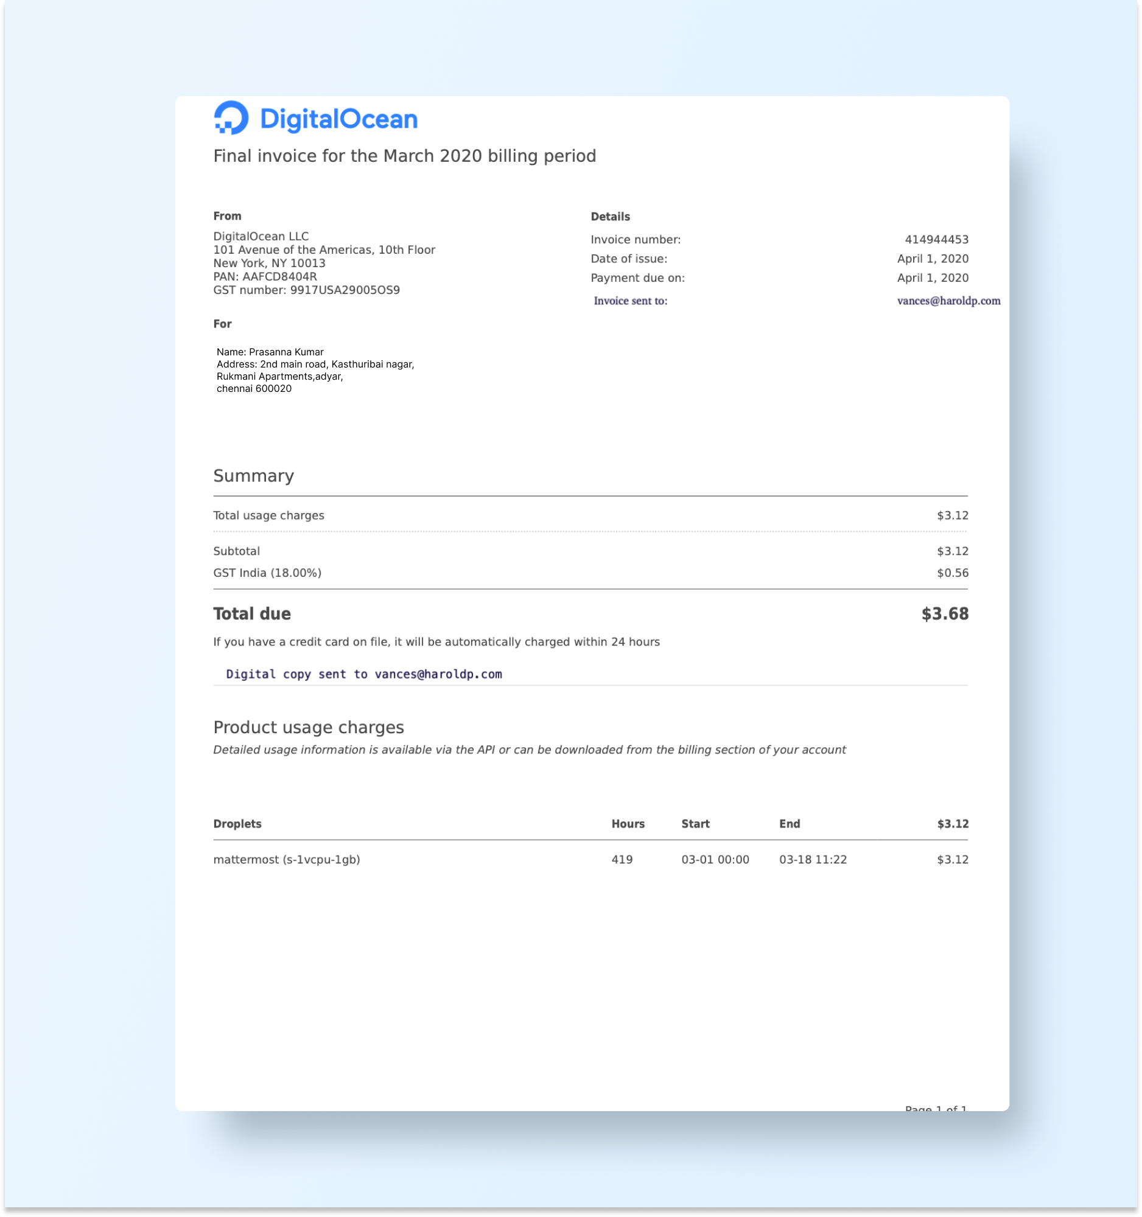Screen dimensions: 1142x1217
Task: Select the Date of issue value
Action: click(932, 259)
